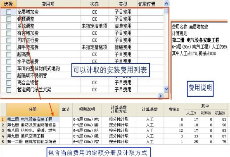Click row number 5 header
Screen dimensions: 230x157
[x=3, y=142]
